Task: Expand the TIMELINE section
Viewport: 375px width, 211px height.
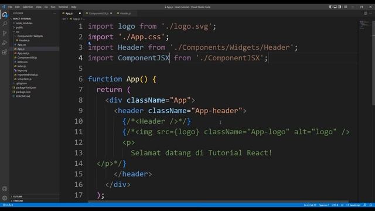Action: coord(18,200)
